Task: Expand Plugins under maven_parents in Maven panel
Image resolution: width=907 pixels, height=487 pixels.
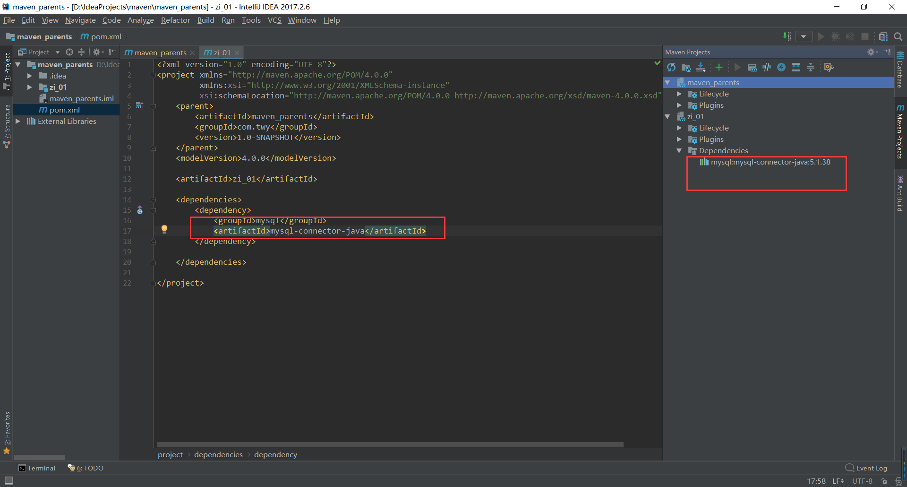Action: 679,105
